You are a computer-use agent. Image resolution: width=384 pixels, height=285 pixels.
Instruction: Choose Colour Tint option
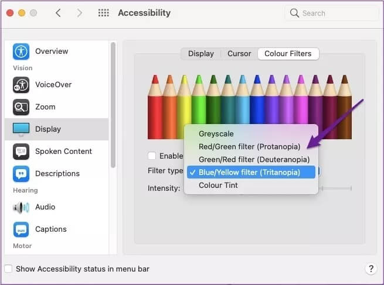[251, 186]
